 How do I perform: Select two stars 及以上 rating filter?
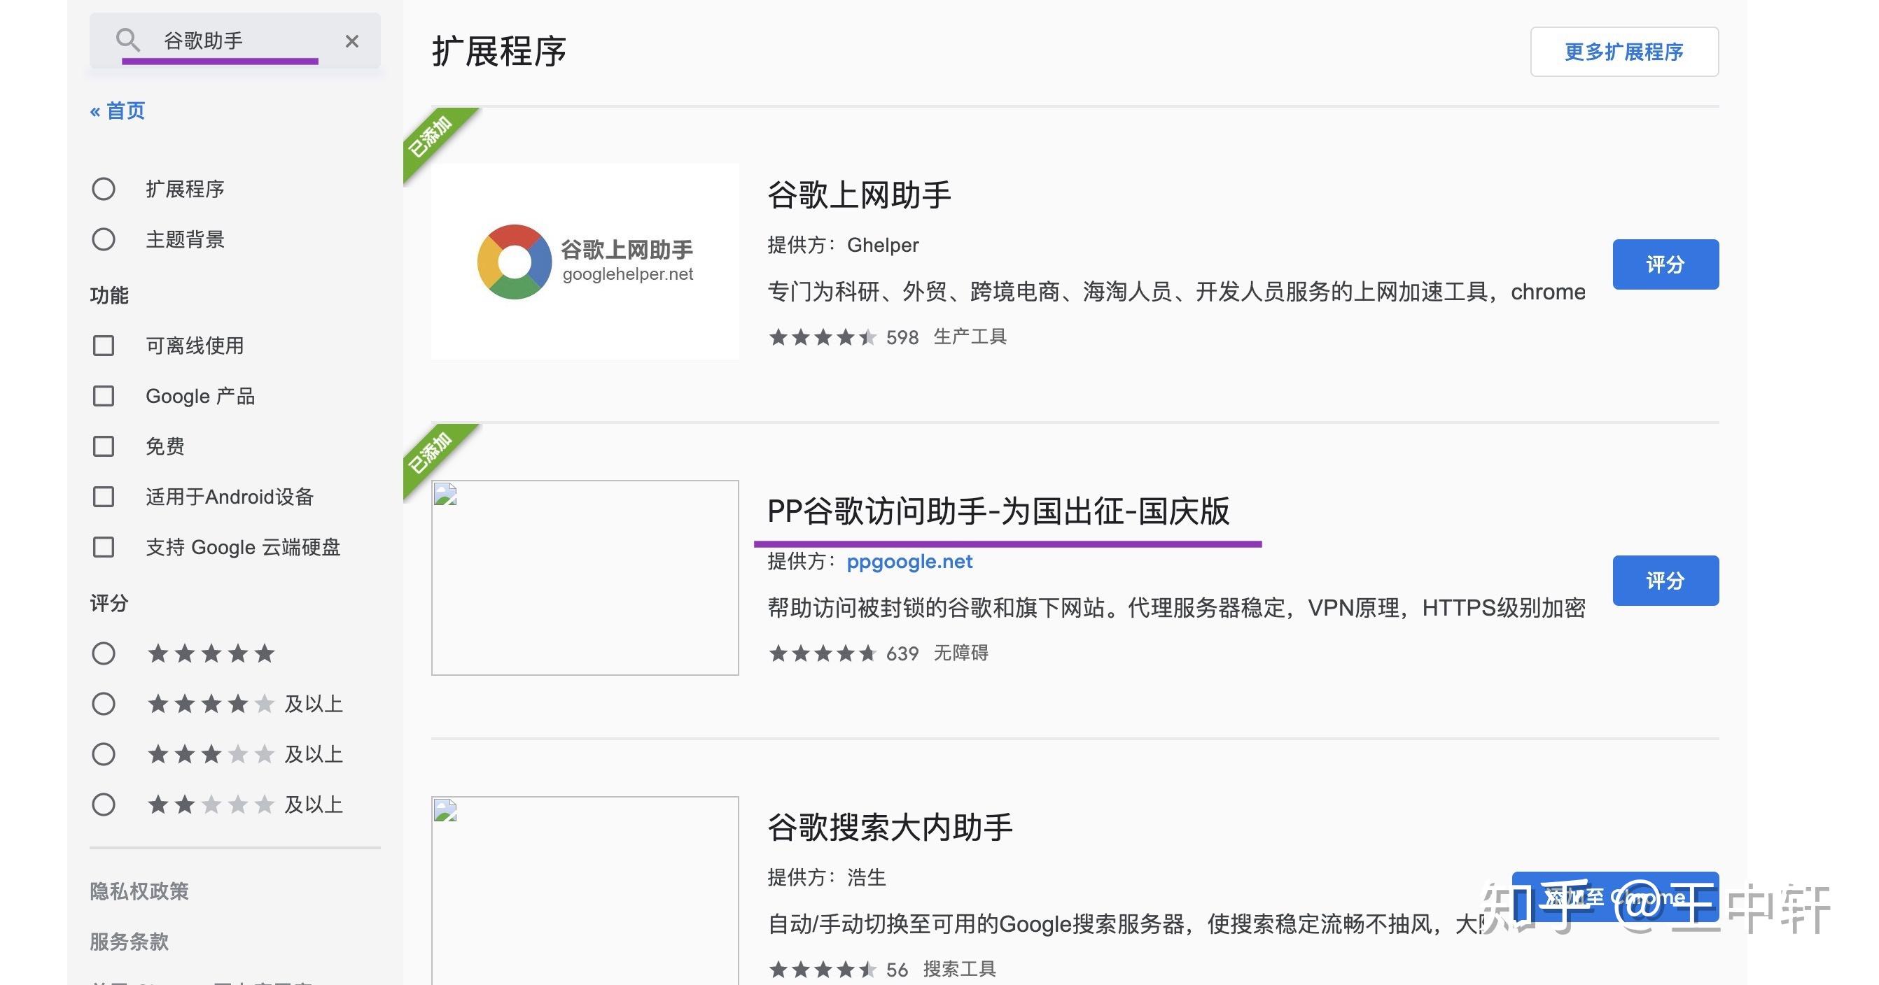(x=104, y=805)
